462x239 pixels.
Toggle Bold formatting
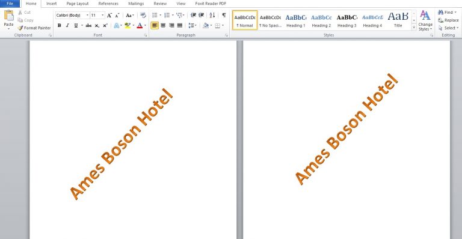tap(59, 26)
